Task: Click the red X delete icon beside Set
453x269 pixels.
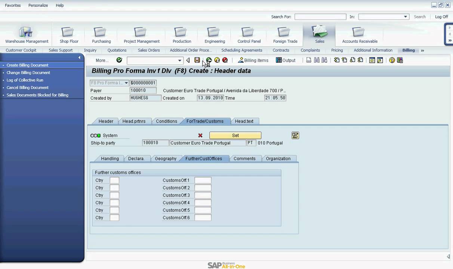Action: pyautogui.click(x=200, y=136)
